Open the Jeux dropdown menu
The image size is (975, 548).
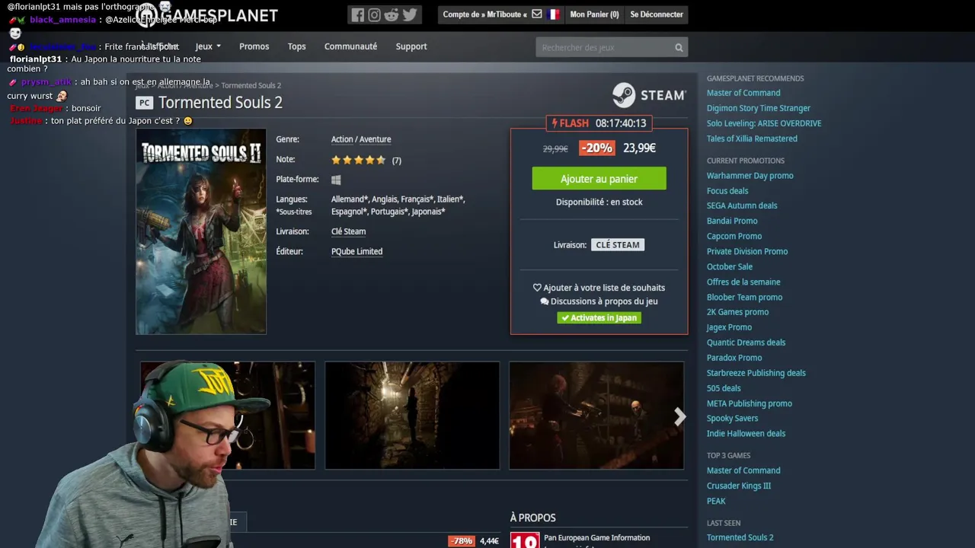click(208, 46)
